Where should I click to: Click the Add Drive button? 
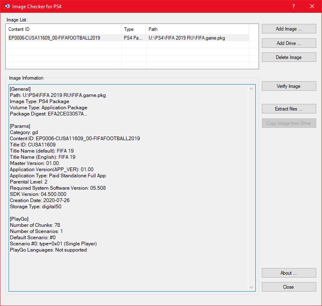click(x=289, y=43)
